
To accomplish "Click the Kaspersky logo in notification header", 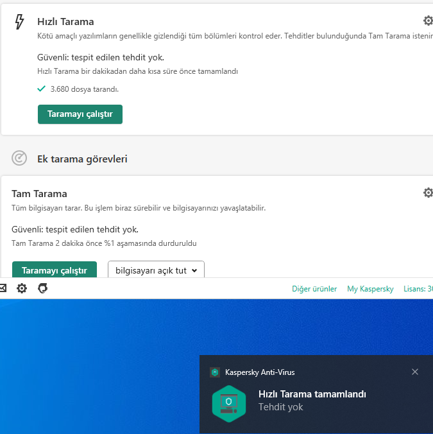I will (x=215, y=372).
